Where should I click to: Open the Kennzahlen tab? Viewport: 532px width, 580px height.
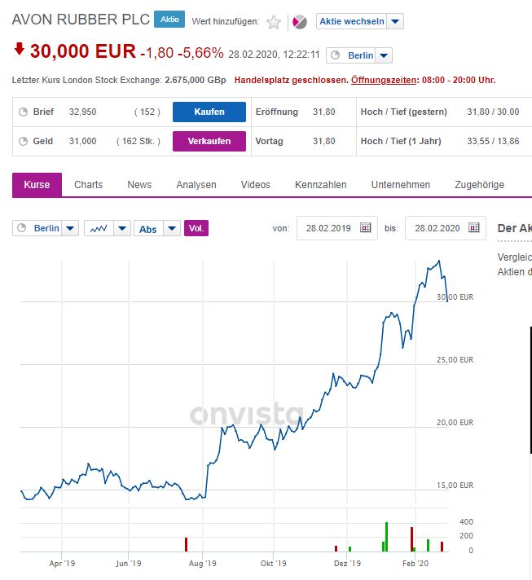click(x=320, y=185)
